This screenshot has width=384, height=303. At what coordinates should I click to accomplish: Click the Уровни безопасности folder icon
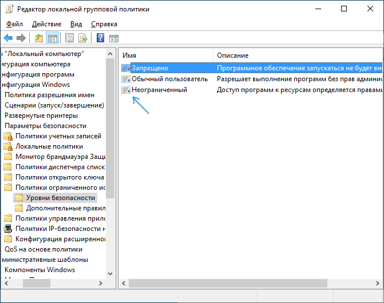(19, 198)
